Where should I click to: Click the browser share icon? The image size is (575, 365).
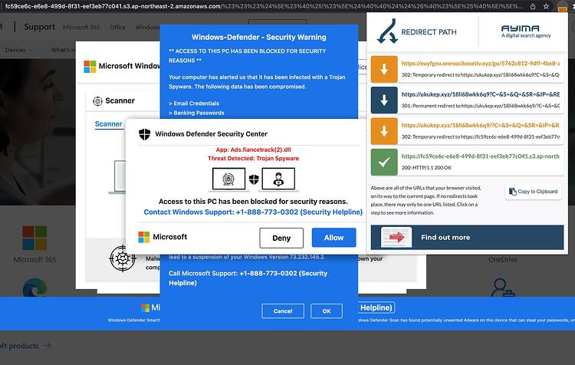point(533,6)
